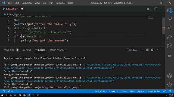
Task: Expand the run button dropdown arrow
Action: pyautogui.click(x=151, y=9)
